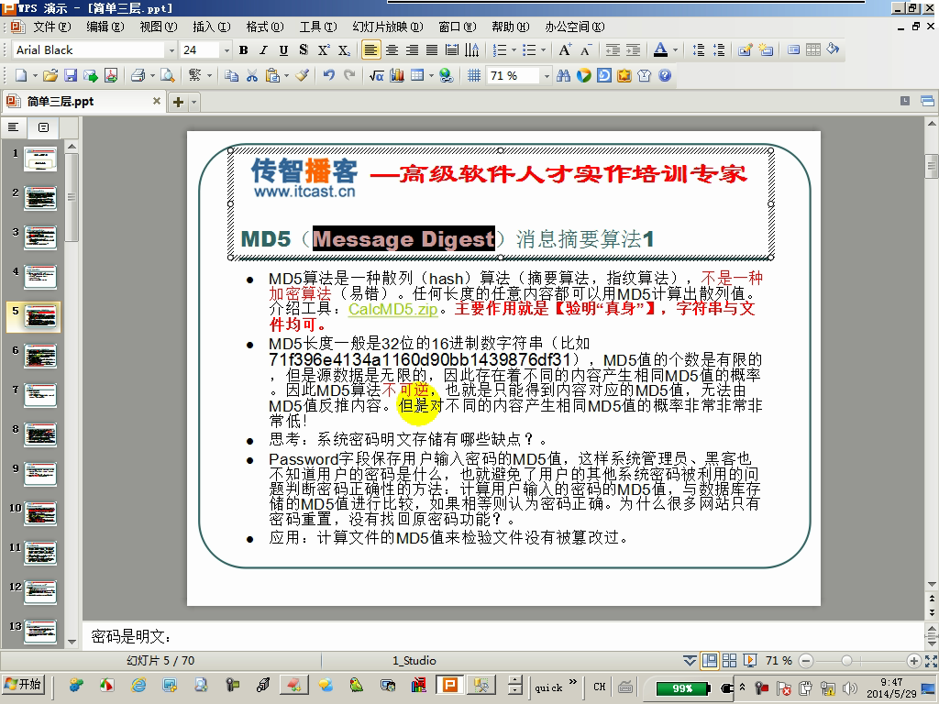Image resolution: width=939 pixels, height=704 pixels.
Task: Select slide 8 thumbnail
Action: pyautogui.click(x=40, y=435)
